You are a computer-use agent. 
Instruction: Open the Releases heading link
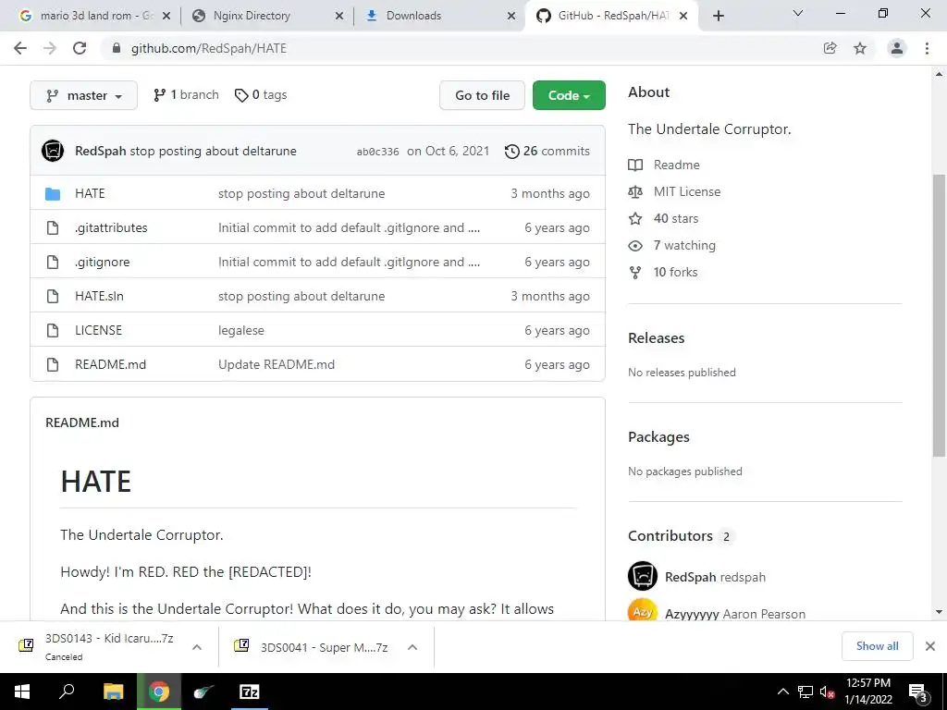pyautogui.click(x=656, y=338)
